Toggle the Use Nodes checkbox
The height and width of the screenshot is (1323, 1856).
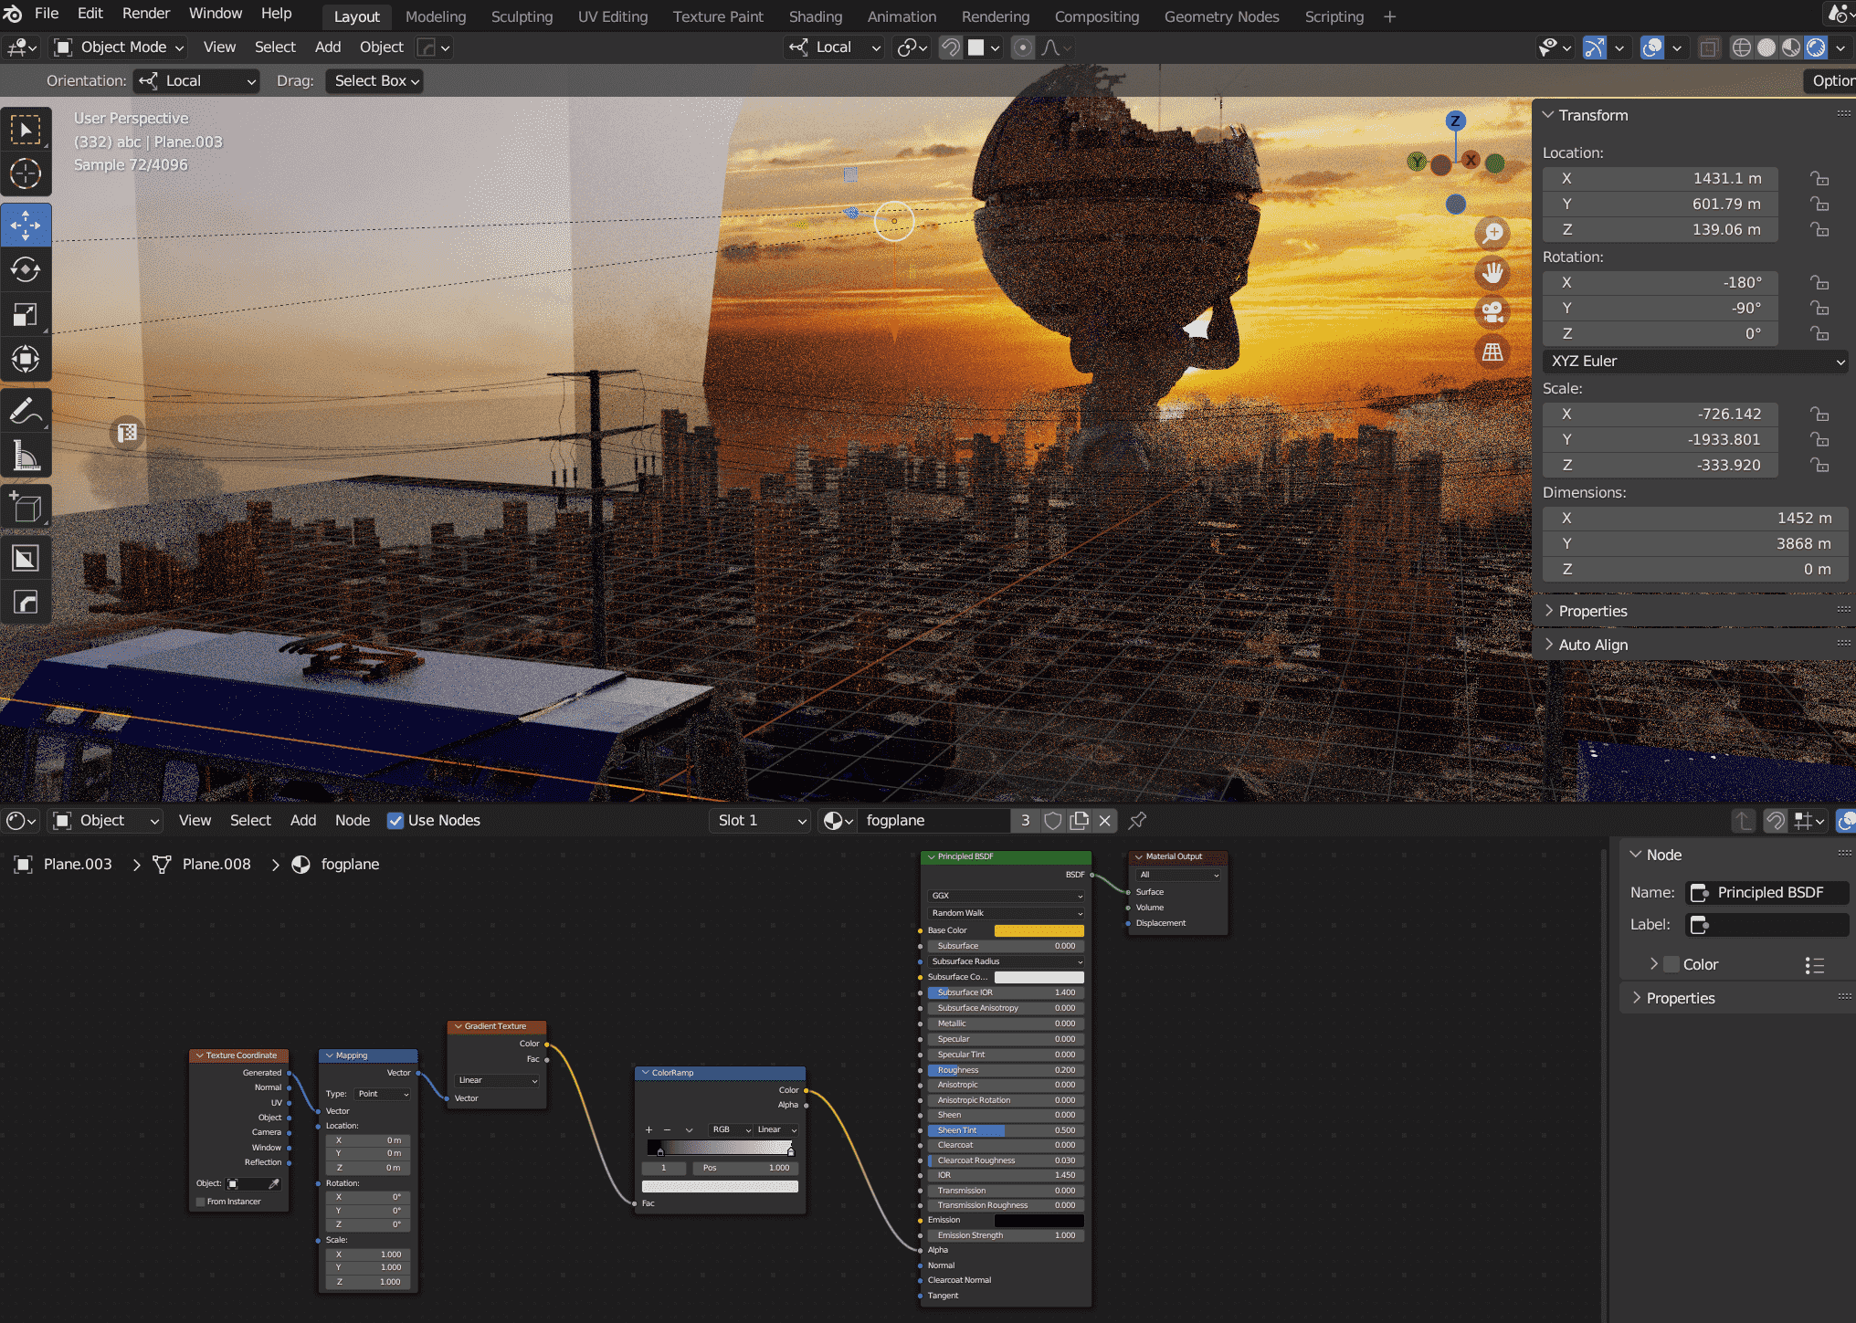(395, 820)
